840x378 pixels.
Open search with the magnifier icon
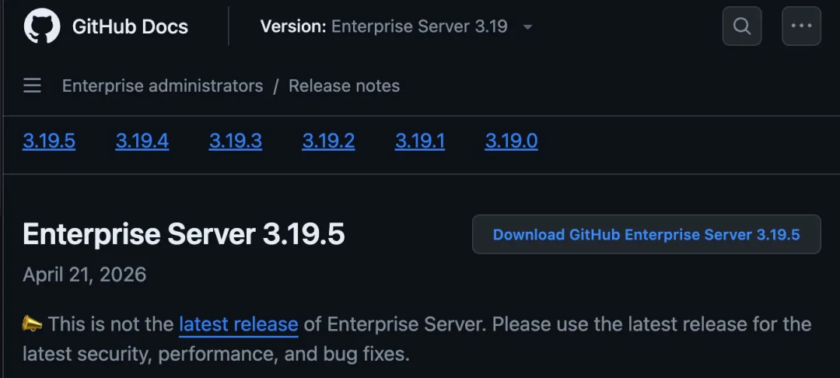(742, 26)
